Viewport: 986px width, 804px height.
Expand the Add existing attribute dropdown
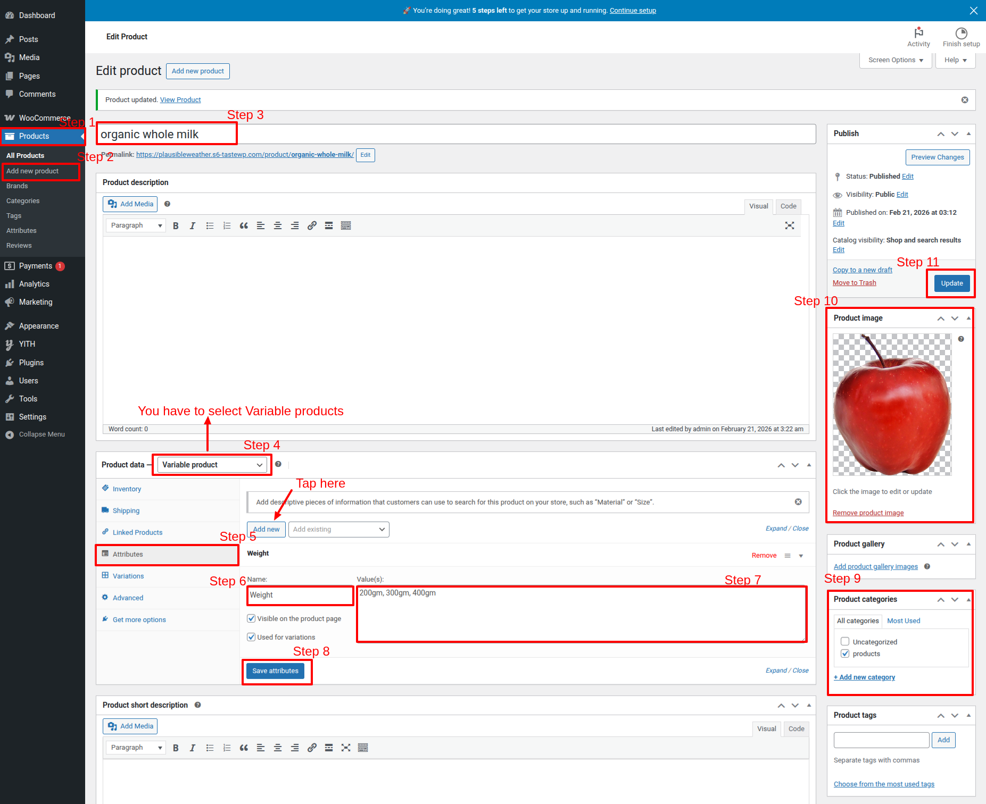pos(338,530)
